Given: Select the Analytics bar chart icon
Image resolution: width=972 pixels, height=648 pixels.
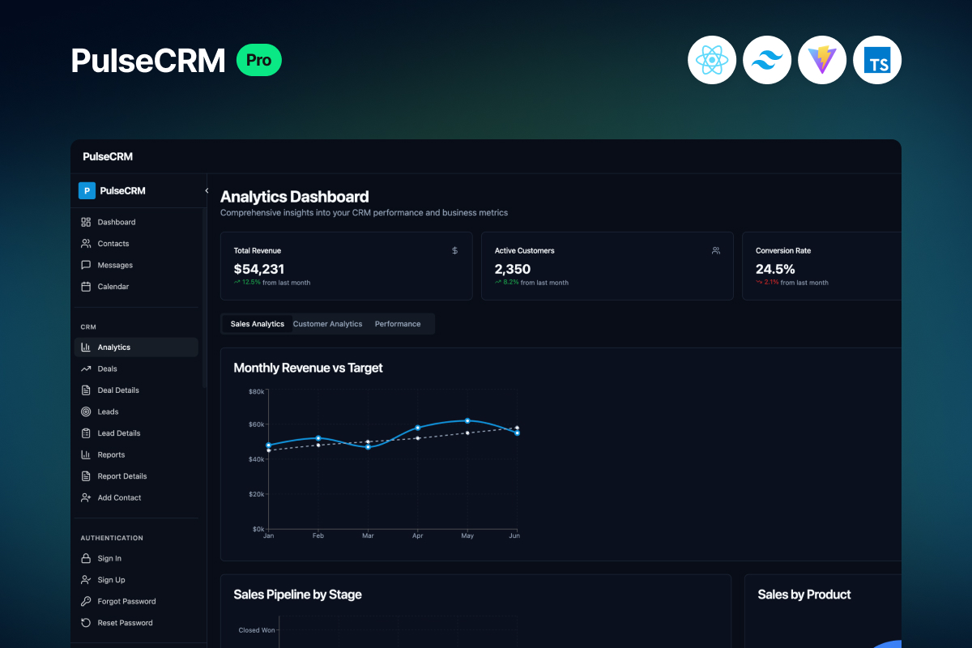Looking at the screenshot, I should click(x=86, y=347).
